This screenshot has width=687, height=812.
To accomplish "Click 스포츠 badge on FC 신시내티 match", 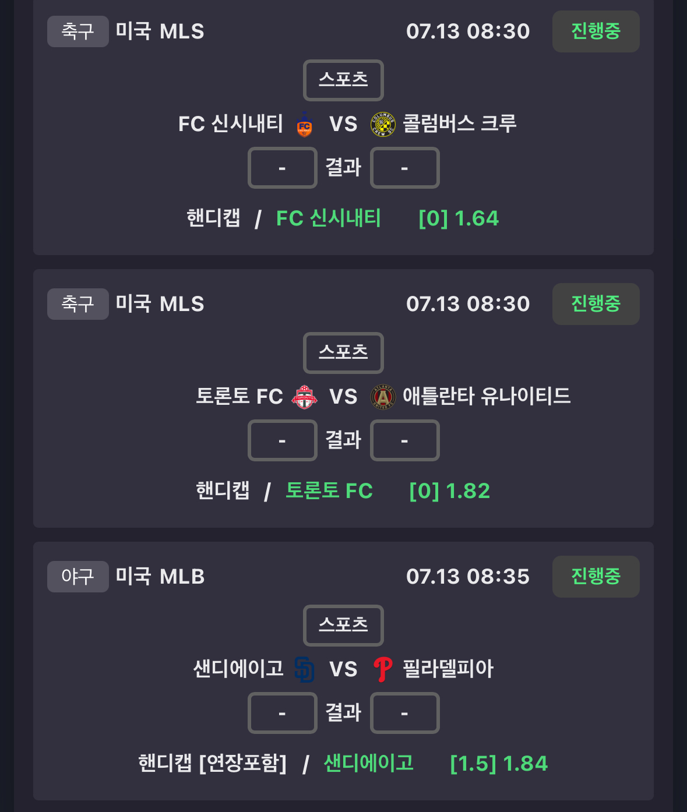I will (x=343, y=80).
